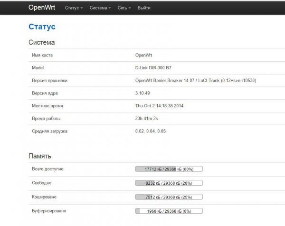Image resolution: width=285 pixels, height=226 pixels.
Task: Click the Средняя загрузка label
Action: [x=49, y=131]
